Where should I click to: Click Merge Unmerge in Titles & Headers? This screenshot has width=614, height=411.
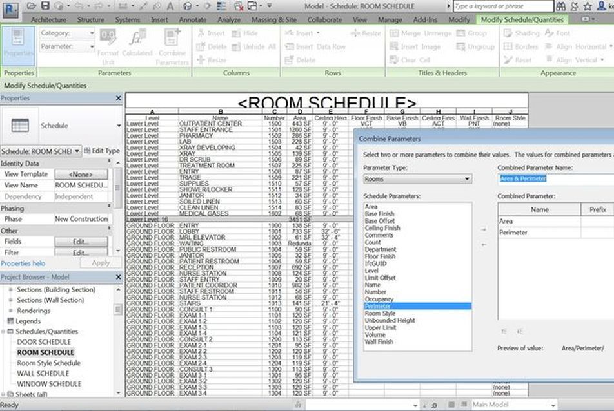tap(421, 33)
